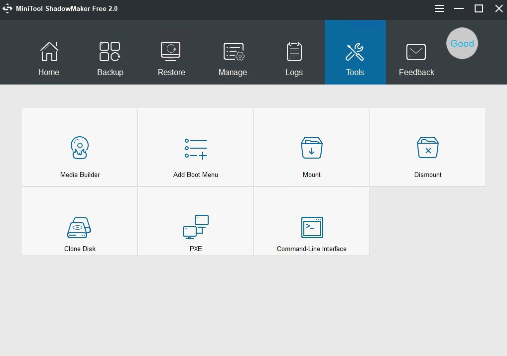Launch the Clone Disk tool
This screenshot has width=507, height=356.
tap(80, 227)
